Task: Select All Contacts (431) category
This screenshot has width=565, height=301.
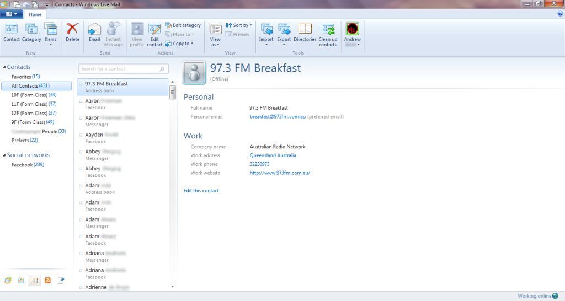Action: [x=36, y=85]
